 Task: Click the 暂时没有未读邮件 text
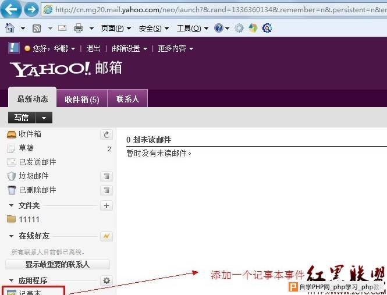click(159, 153)
